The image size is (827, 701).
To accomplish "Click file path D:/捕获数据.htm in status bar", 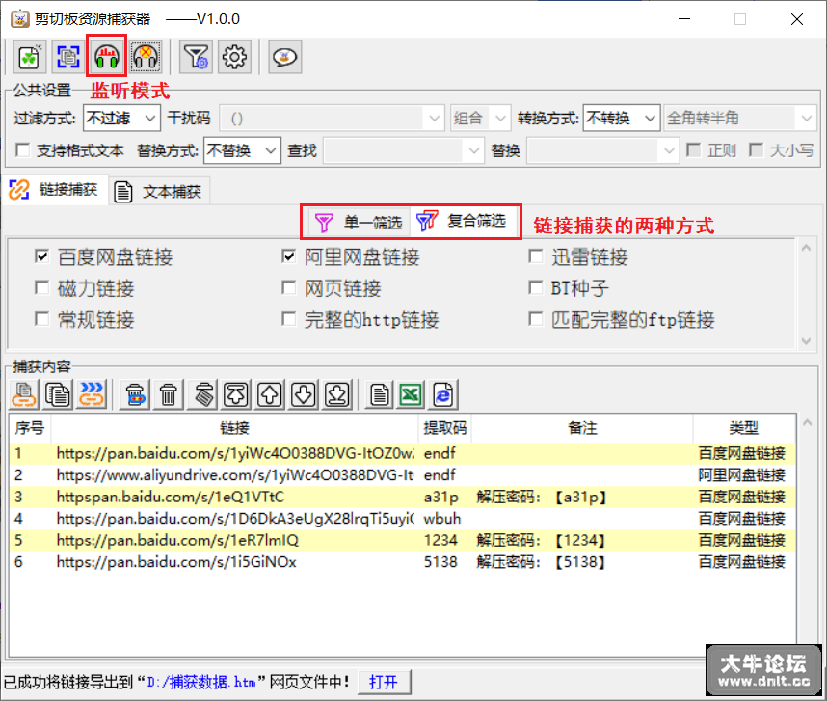I will pyautogui.click(x=200, y=682).
